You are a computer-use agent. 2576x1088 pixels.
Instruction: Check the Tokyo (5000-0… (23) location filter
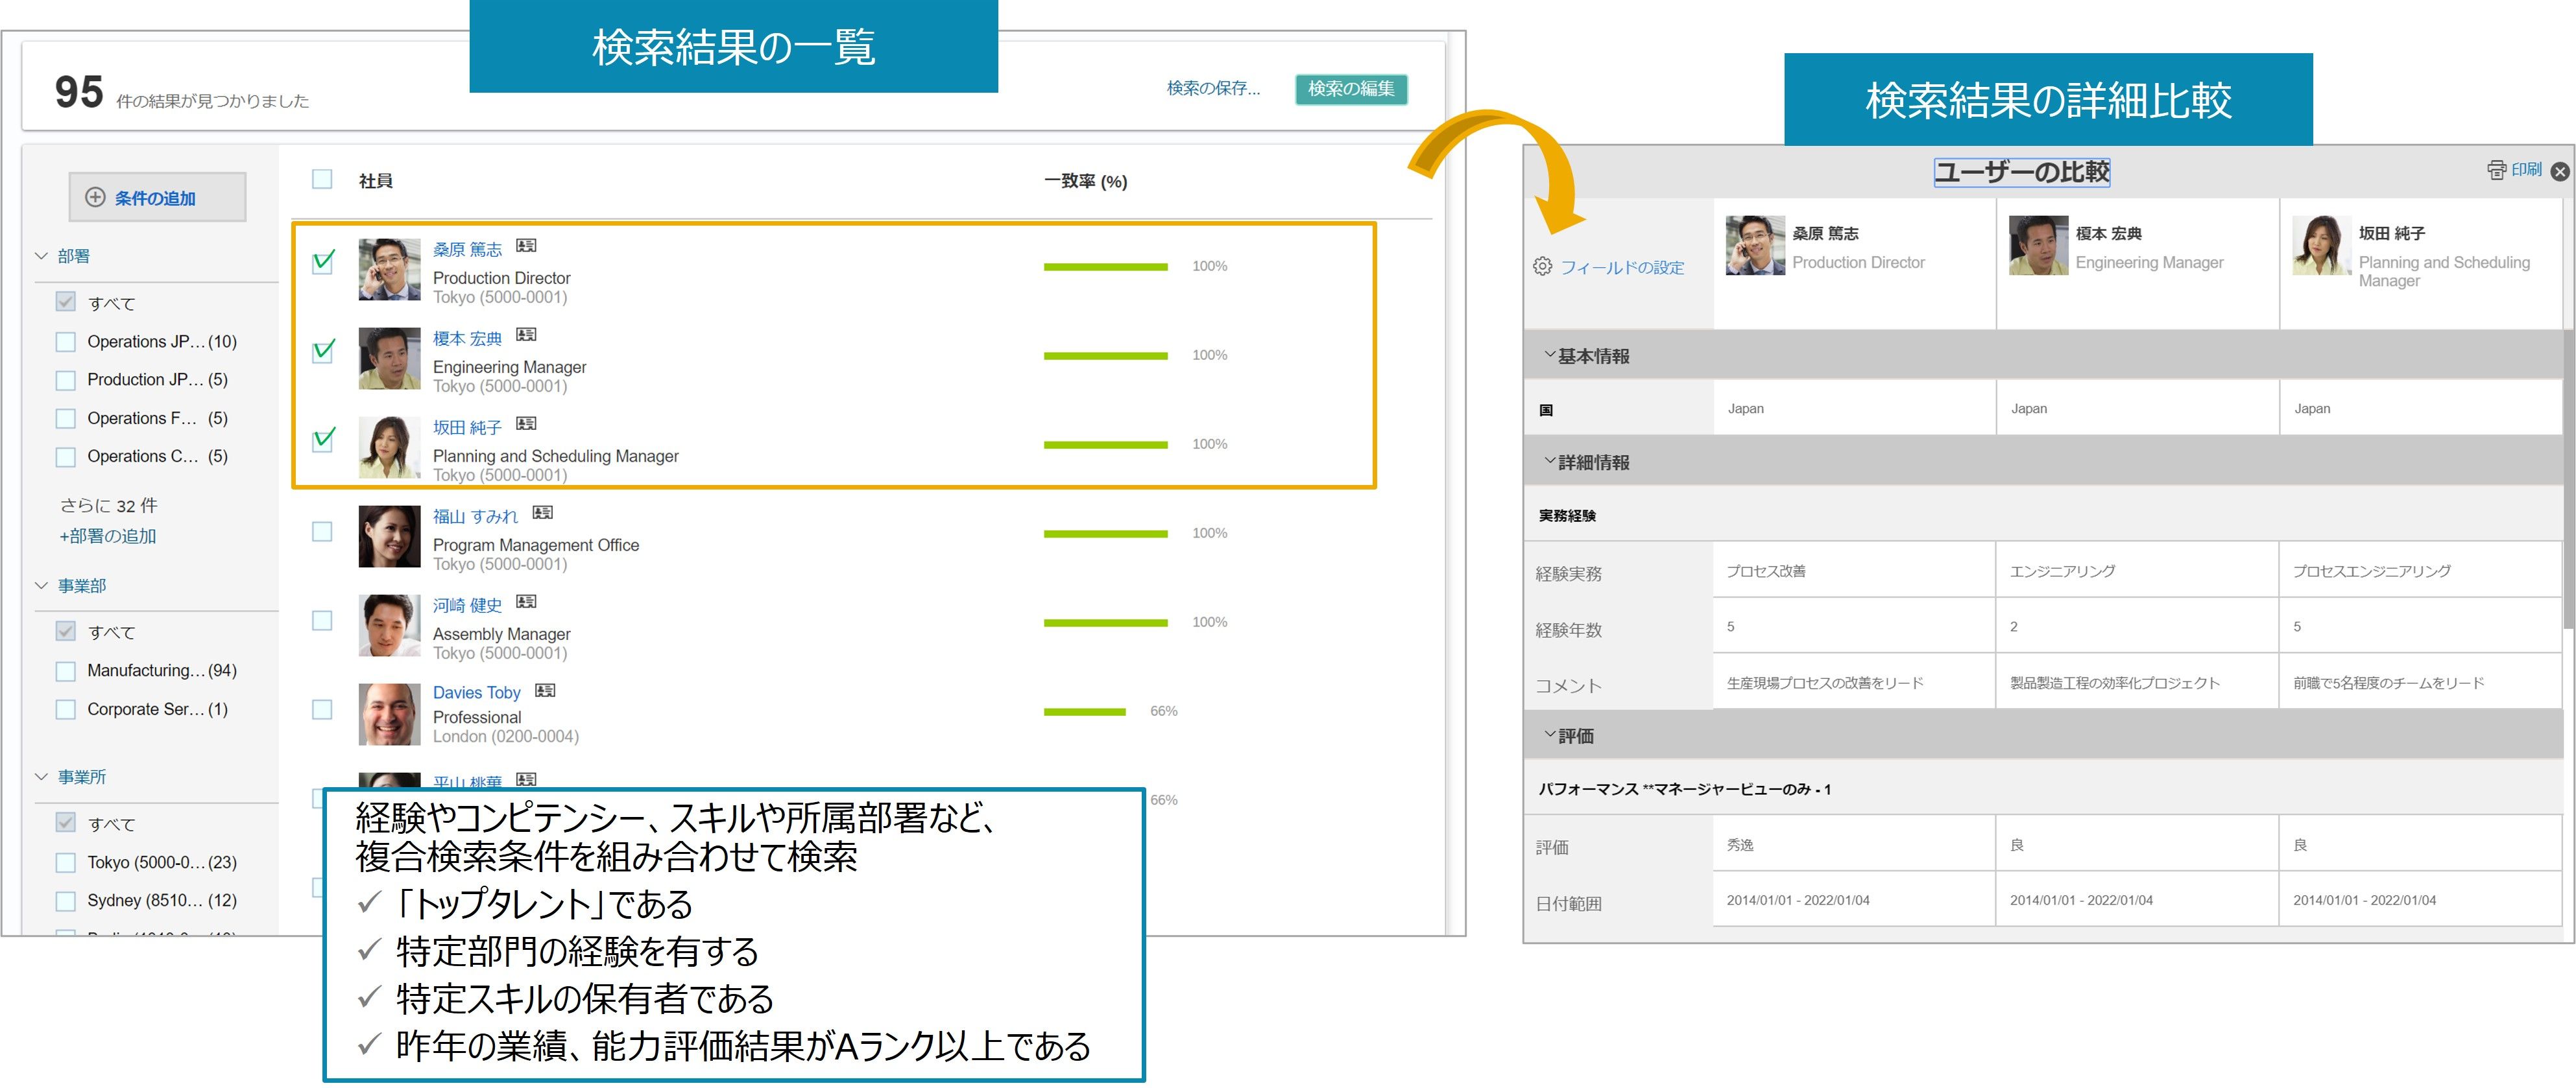pos(66,862)
